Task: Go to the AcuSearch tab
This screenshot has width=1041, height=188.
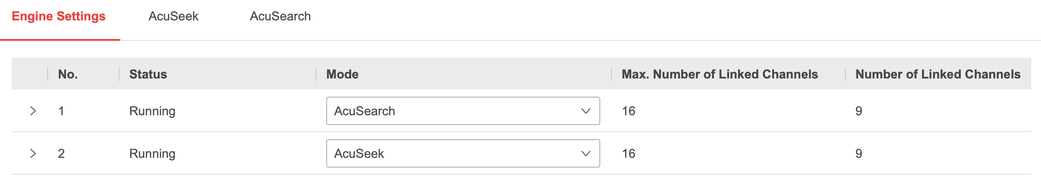Action: coord(280,16)
